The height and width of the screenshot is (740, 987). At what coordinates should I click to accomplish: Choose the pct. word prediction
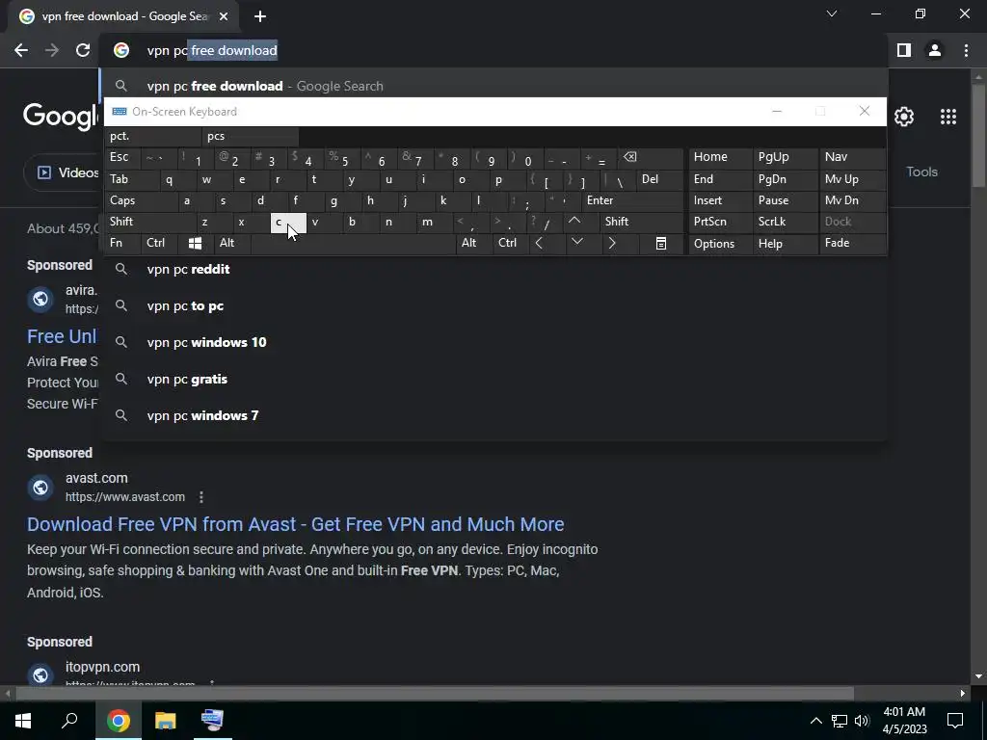(153, 136)
